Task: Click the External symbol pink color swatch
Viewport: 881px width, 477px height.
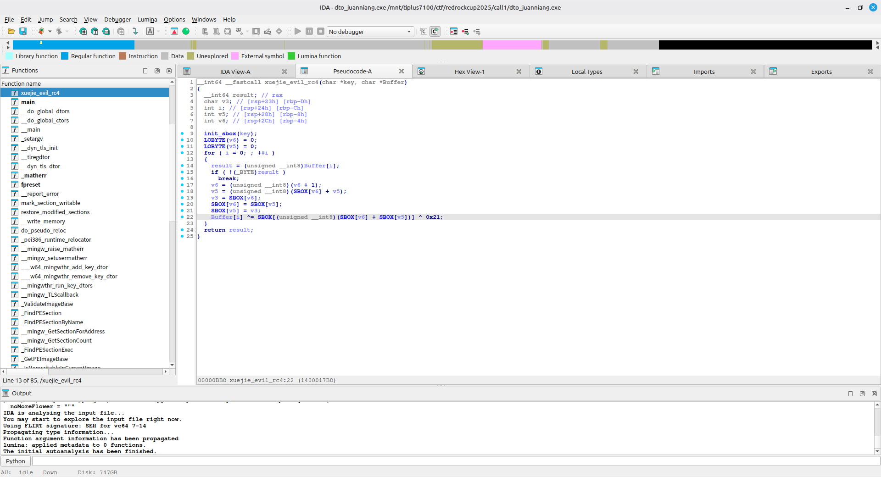Action: pyautogui.click(x=235, y=56)
